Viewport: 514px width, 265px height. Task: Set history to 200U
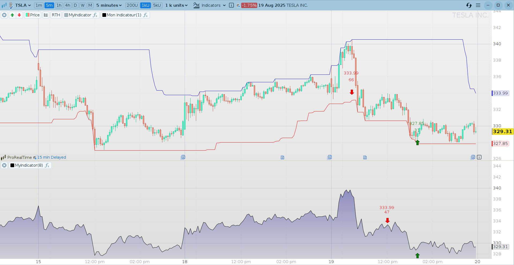pyautogui.click(x=132, y=5)
